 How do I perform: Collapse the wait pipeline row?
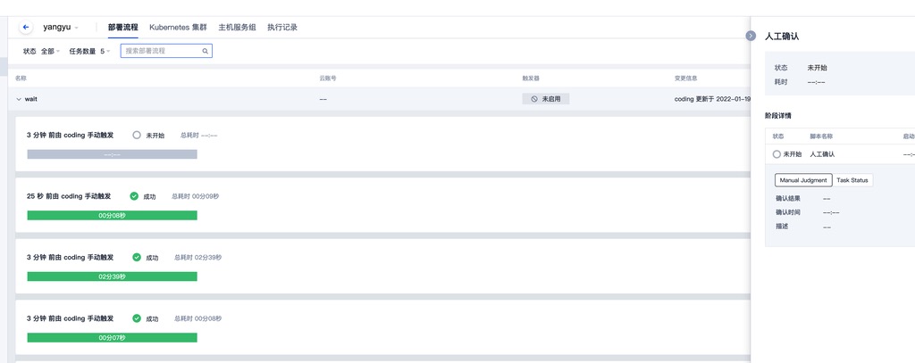19,99
